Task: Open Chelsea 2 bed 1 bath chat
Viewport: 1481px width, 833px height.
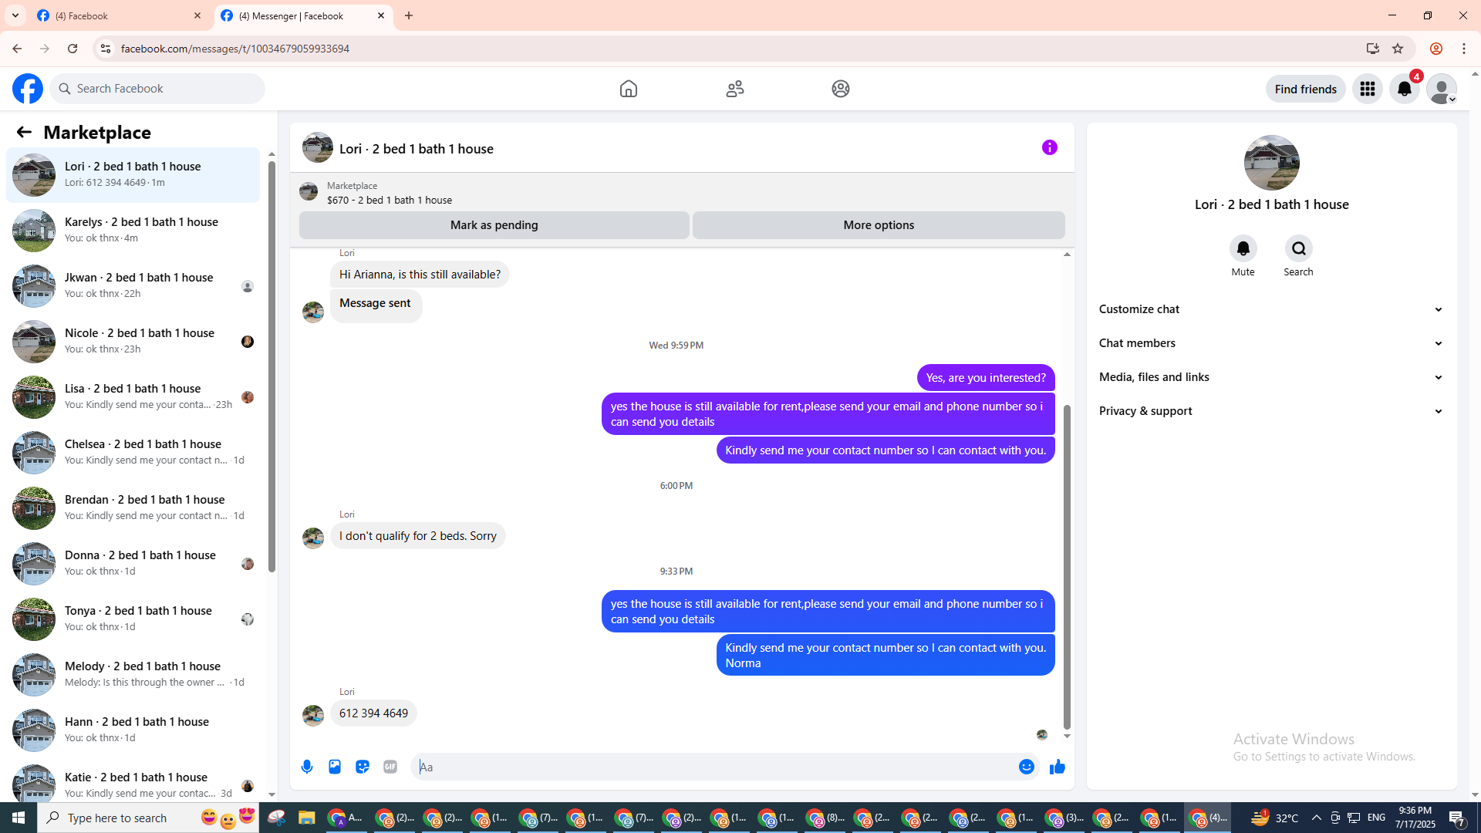Action: tap(133, 452)
